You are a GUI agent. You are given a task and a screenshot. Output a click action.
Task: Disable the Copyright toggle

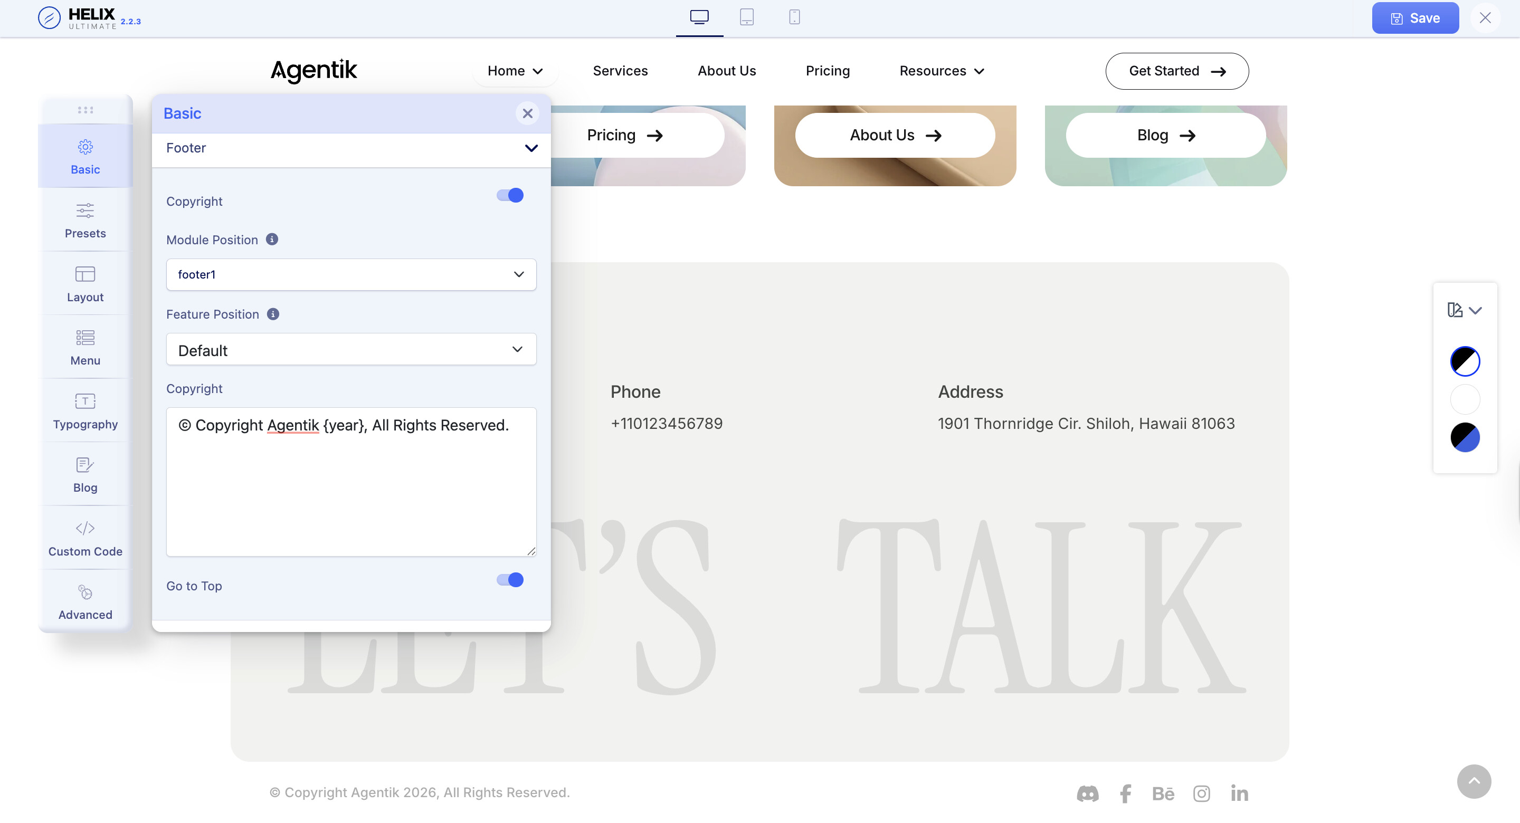coord(510,195)
